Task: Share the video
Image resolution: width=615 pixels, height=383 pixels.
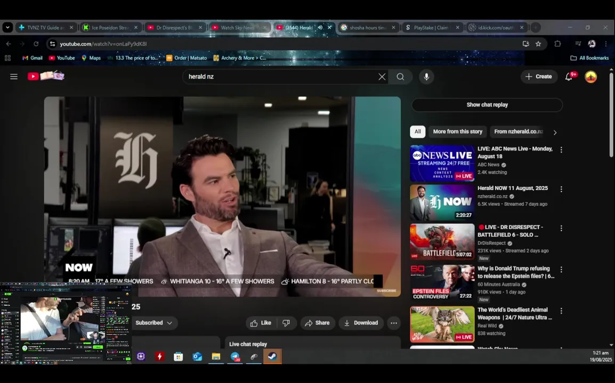Action: coord(318,323)
